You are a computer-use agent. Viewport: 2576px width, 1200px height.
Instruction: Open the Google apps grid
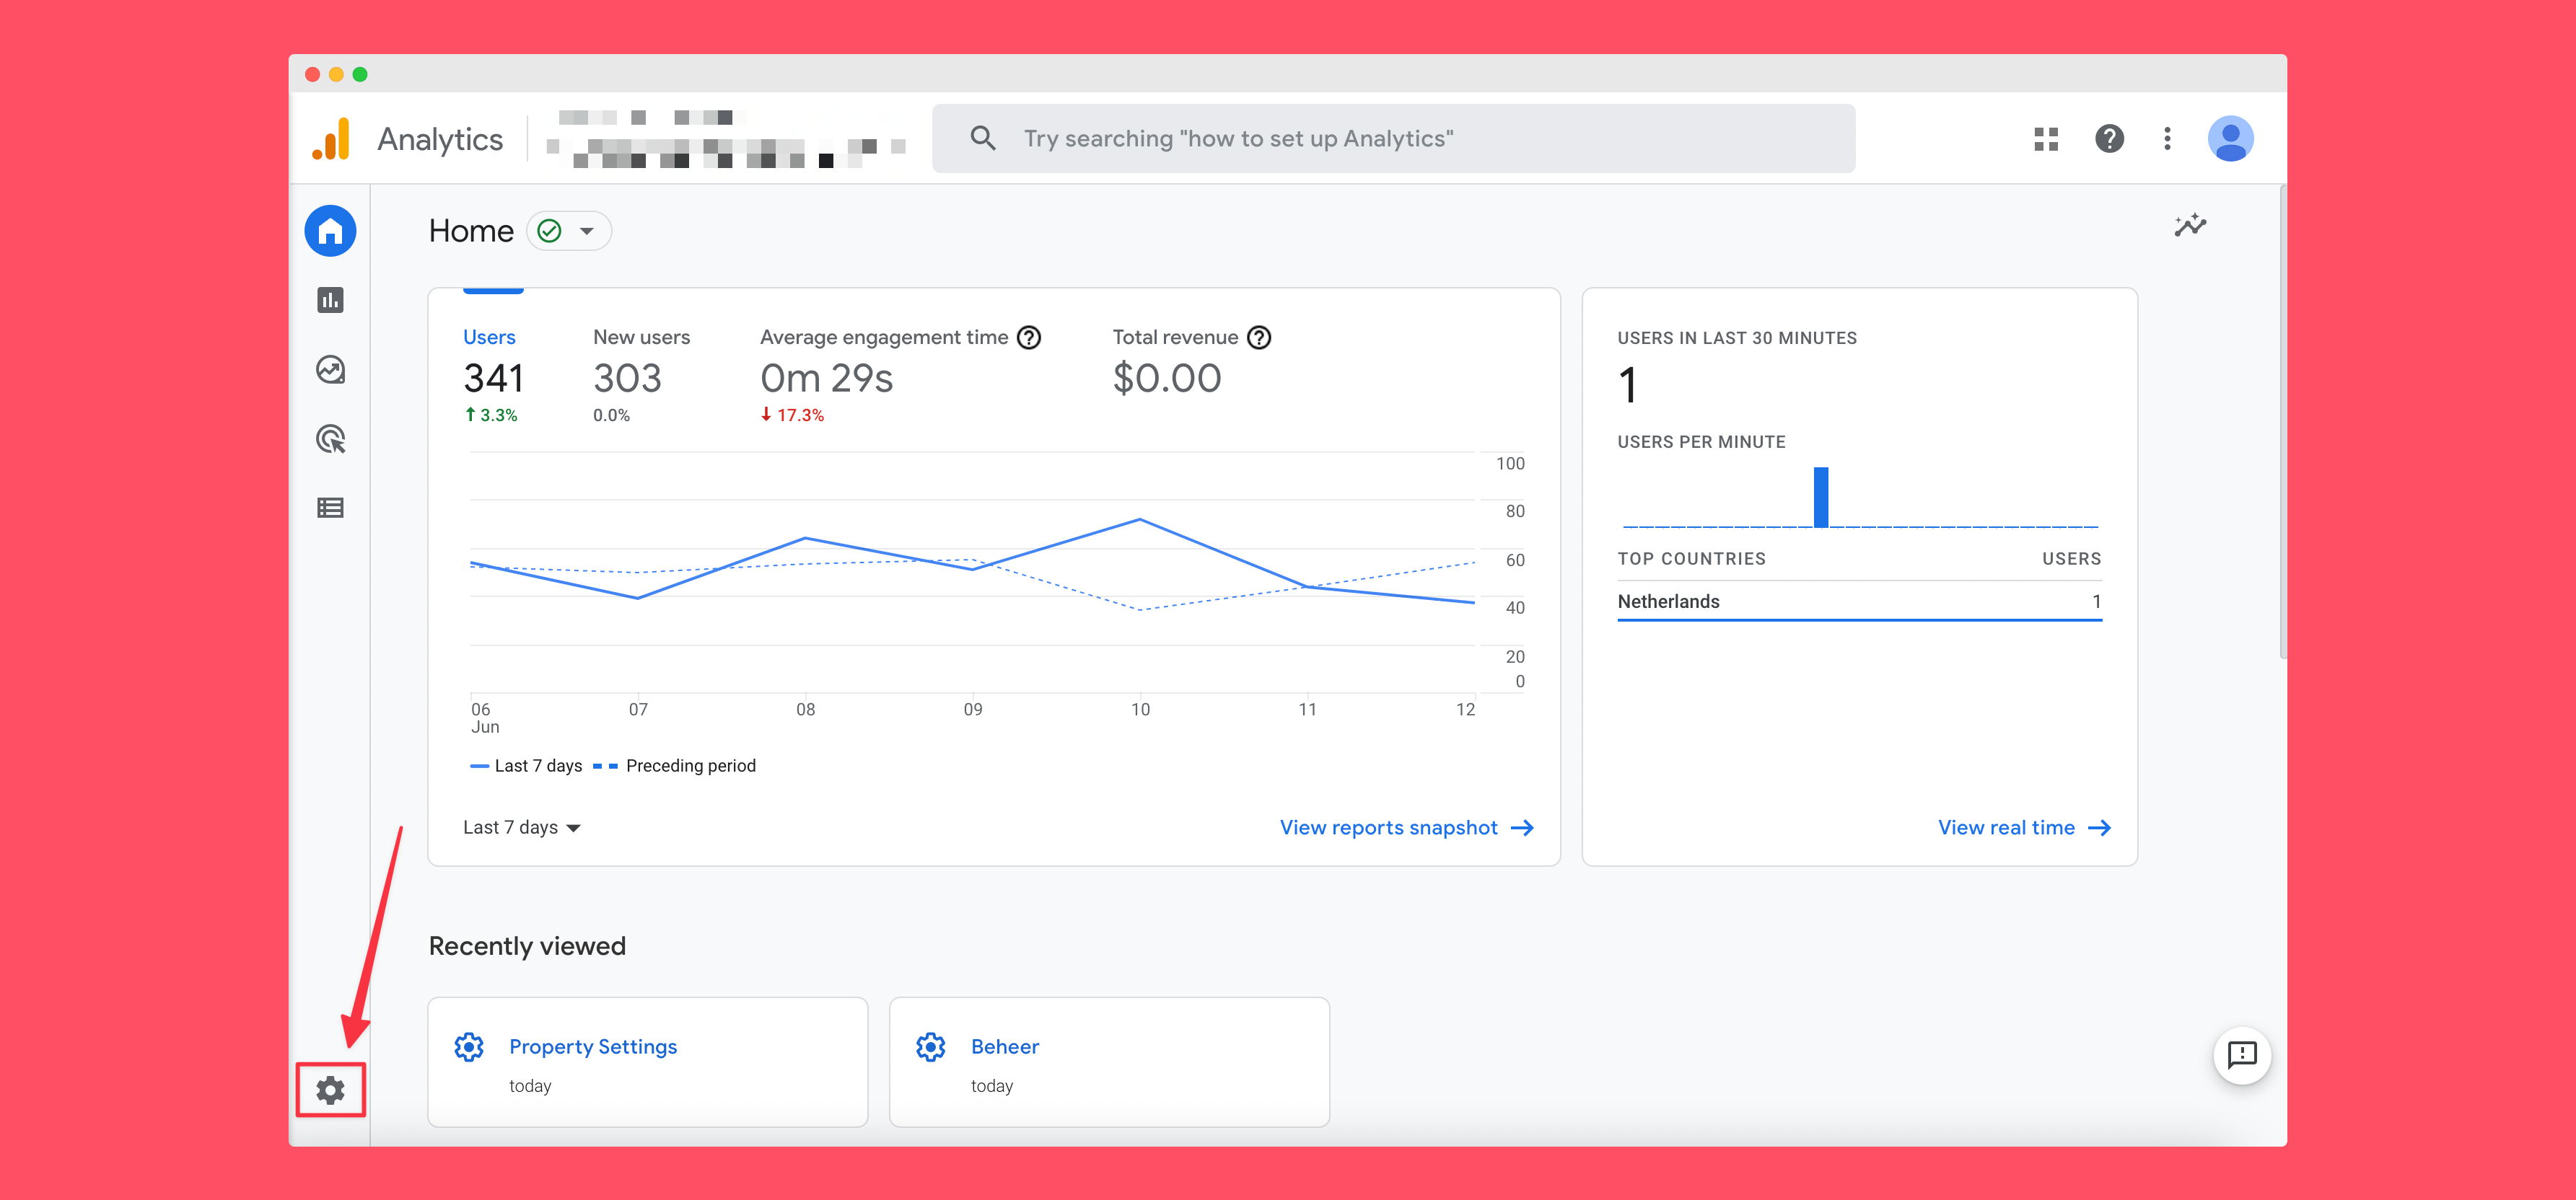point(2046,139)
